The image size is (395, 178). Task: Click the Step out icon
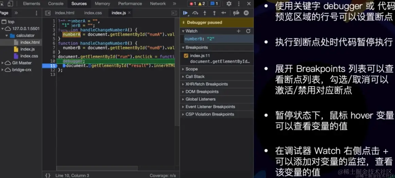[214, 13]
